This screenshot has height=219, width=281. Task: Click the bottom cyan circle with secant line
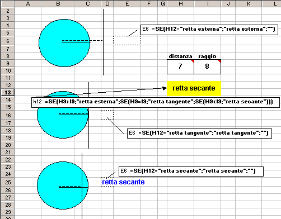tap(63, 185)
